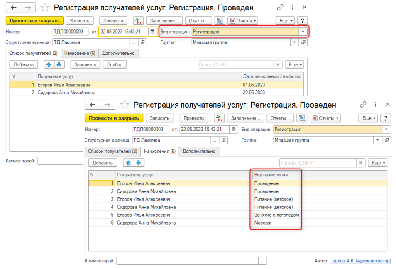Click the related documents structure icon
Image resolution: width=396 pixels, height=269 pixels.
(302, 118)
